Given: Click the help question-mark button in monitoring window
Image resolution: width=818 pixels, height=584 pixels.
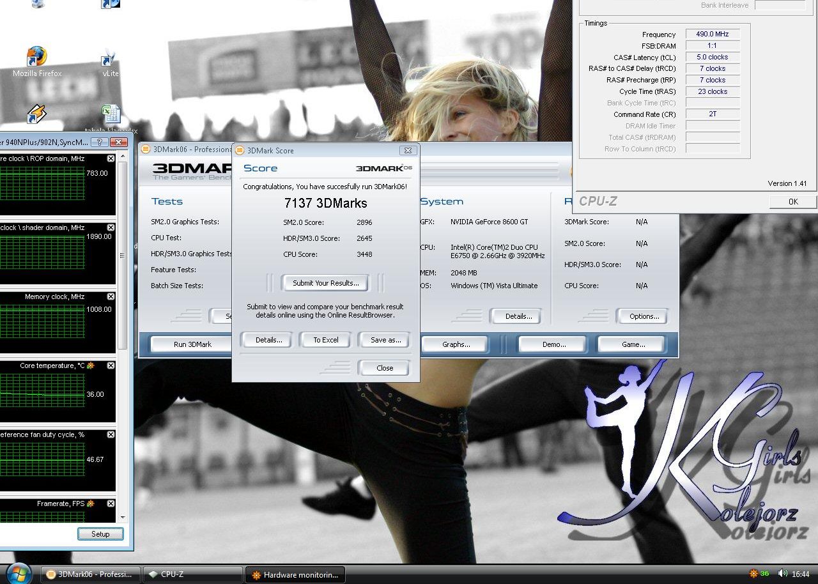Looking at the screenshot, I should (x=99, y=142).
